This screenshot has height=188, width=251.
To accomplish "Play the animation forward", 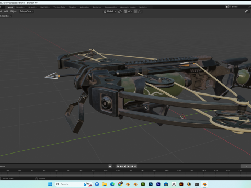I will coord(128,166).
